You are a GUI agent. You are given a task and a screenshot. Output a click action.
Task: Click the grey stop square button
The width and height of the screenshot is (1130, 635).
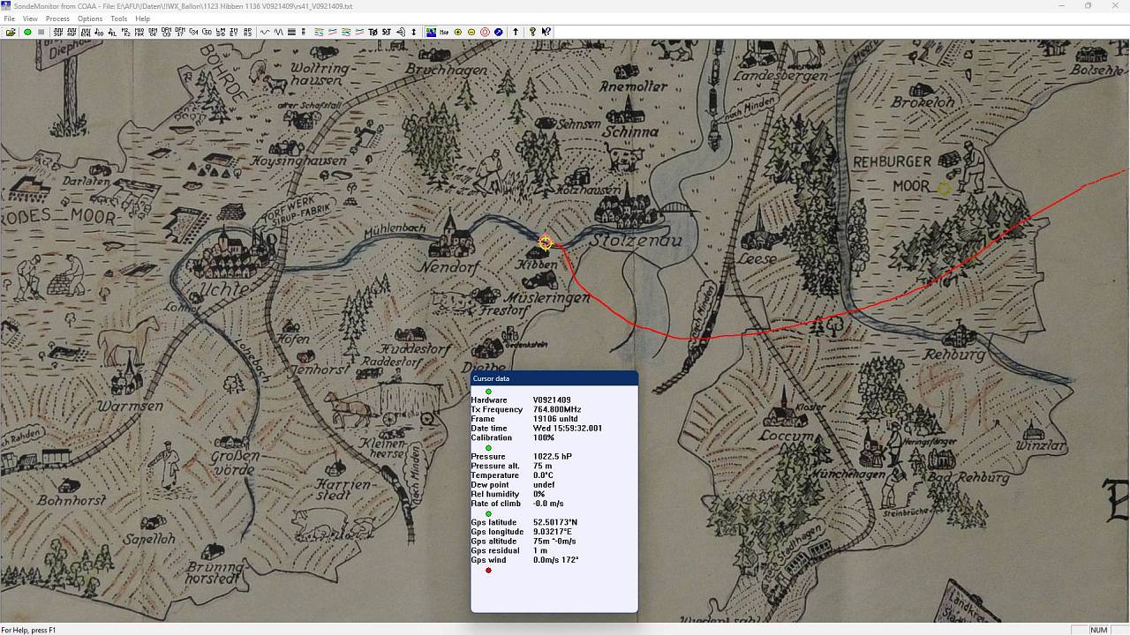pyautogui.click(x=41, y=32)
